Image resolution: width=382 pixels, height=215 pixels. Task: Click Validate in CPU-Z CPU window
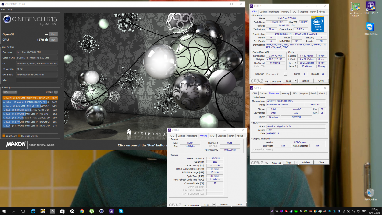click(x=306, y=81)
